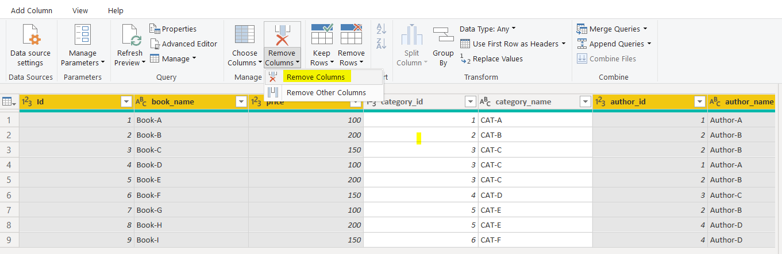Click the Refresh Preview icon
This screenshot has height=254, width=782.
click(130, 35)
